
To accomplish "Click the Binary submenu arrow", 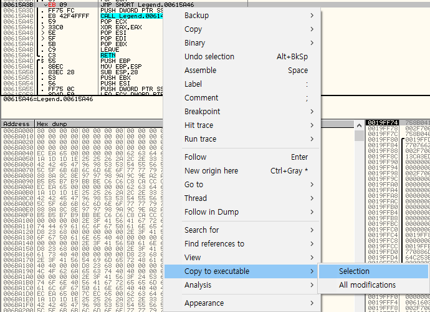I will (x=312, y=43).
